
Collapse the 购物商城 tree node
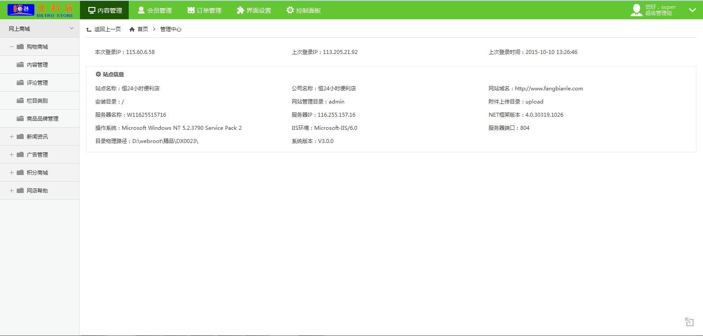11,46
